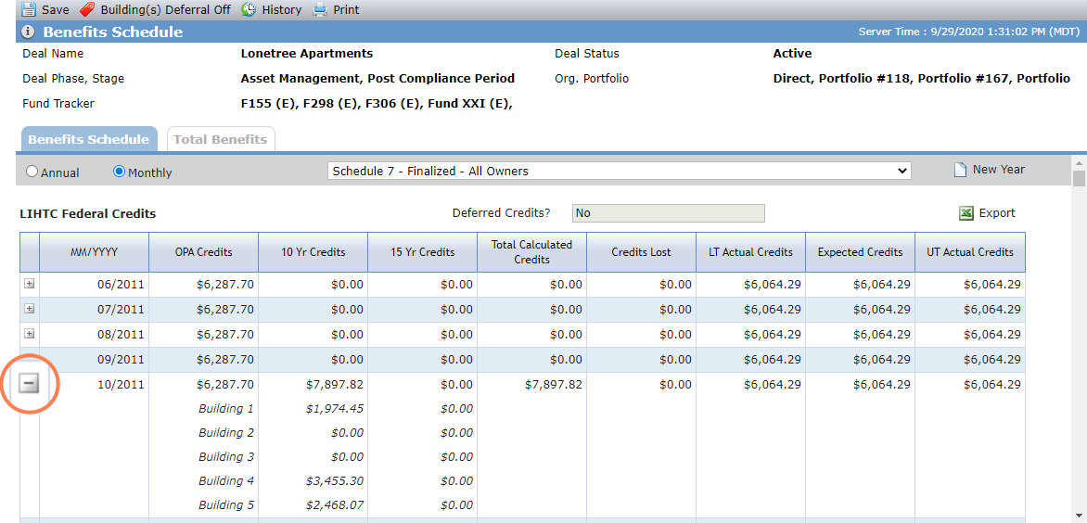Click the LIHTC Federal Credits heading
The width and height of the screenshot is (1087, 523).
pyautogui.click(x=88, y=214)
